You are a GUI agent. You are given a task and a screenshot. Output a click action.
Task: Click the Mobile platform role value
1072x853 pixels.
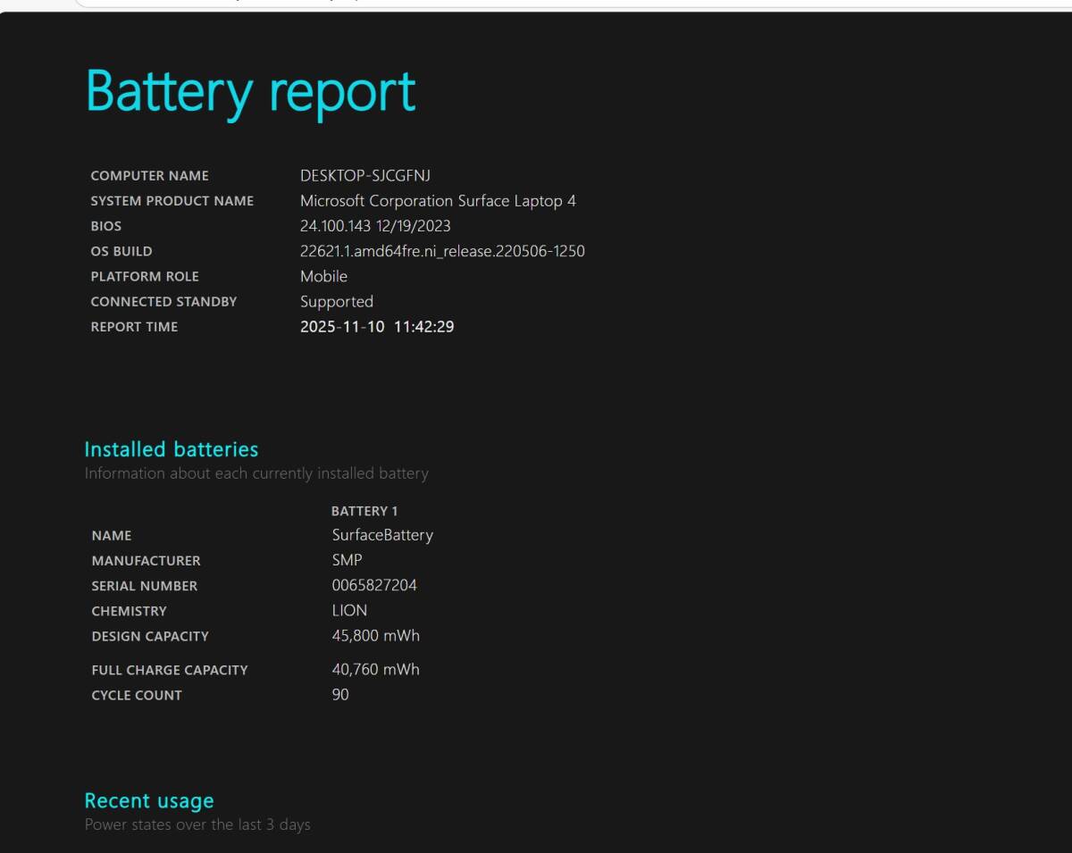tap(323, 276)
